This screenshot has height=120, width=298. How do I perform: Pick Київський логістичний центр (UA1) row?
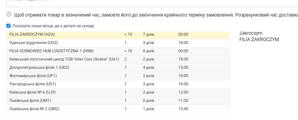64,59
